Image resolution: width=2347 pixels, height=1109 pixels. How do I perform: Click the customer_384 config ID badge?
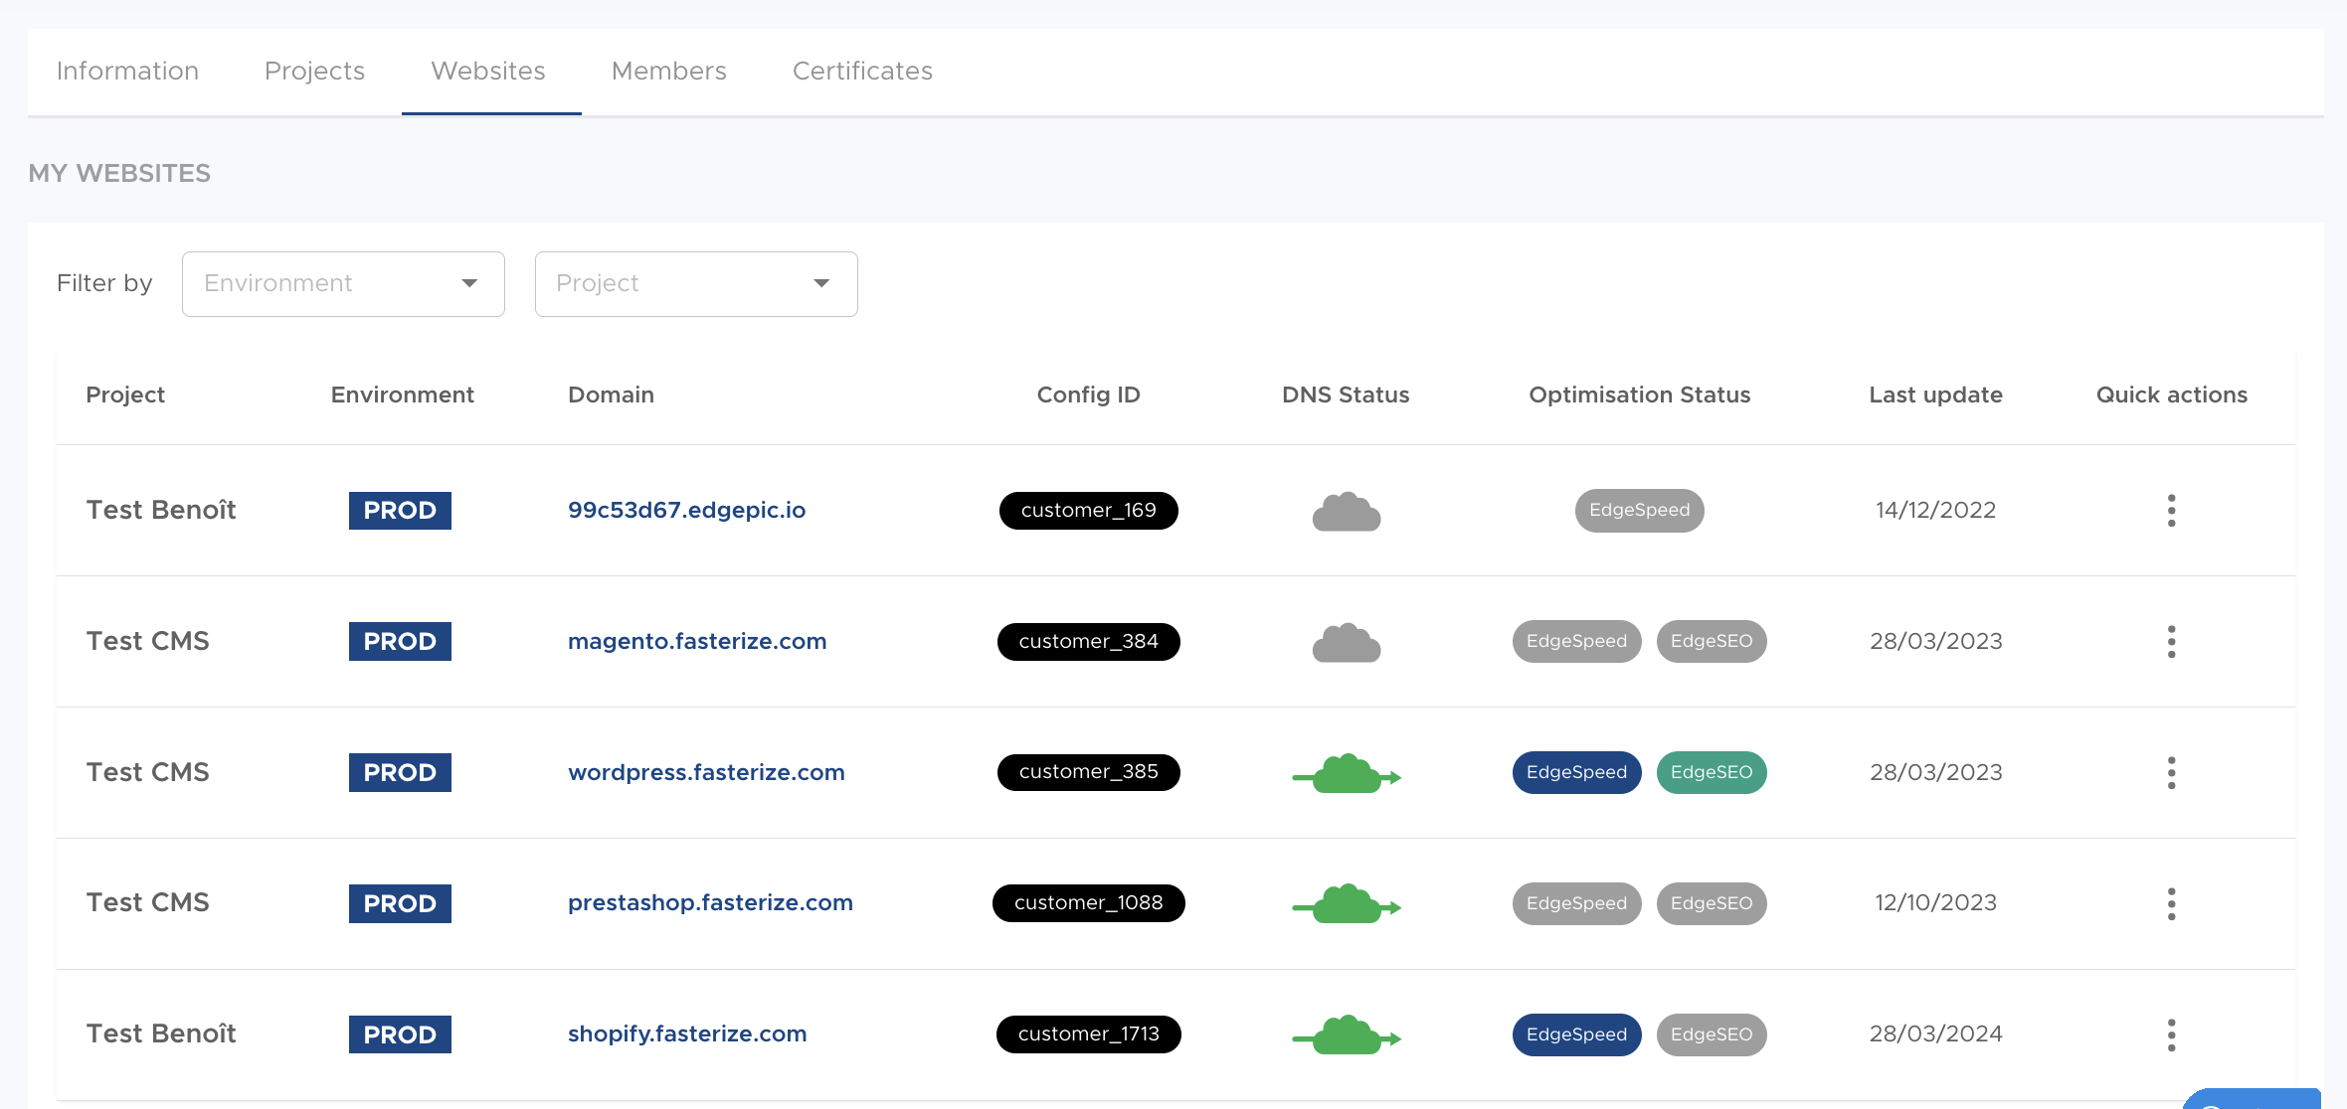(x=1088, y=641)
